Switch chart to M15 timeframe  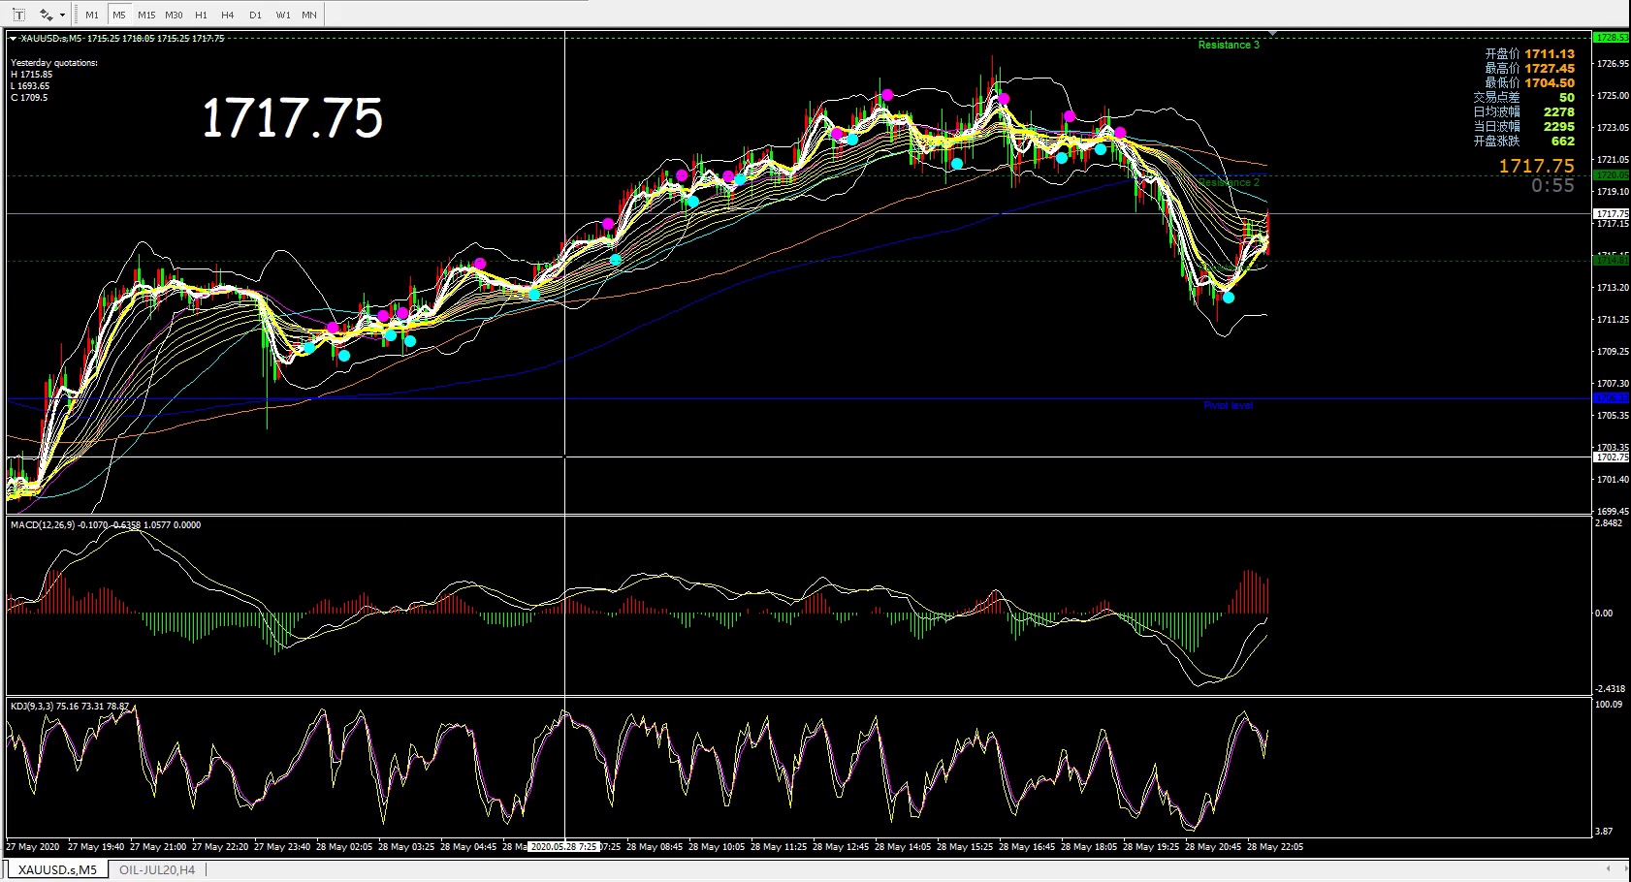coord(146,15)
